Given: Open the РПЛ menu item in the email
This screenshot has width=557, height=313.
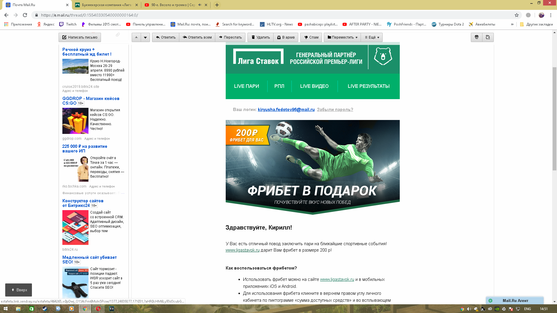Looking at the screenshot, I should click(x=279, y=86).
